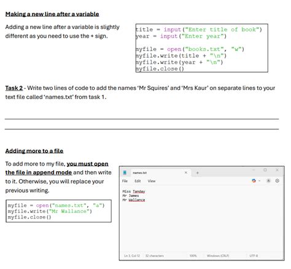Viewport: 291px width, 269px height.
Task: Click the Ln 3, Col 12 status indicator
Action: tap(132, 255)
